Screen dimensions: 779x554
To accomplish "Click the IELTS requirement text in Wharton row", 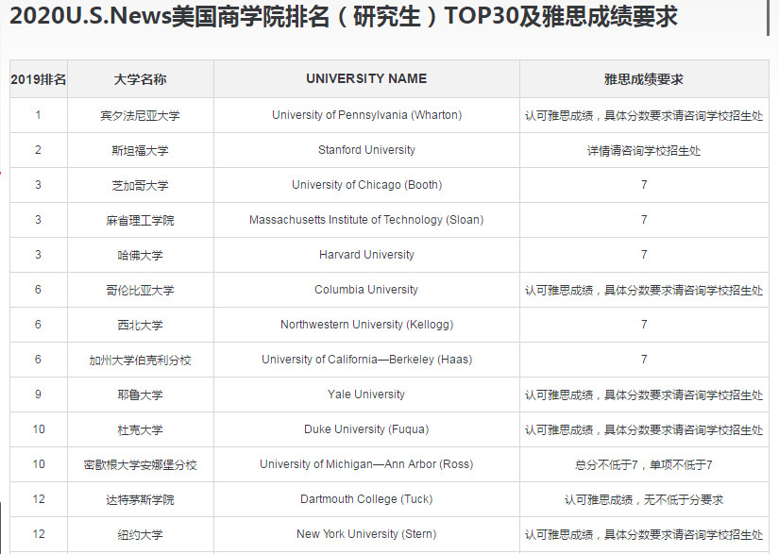I will [644, 116].
